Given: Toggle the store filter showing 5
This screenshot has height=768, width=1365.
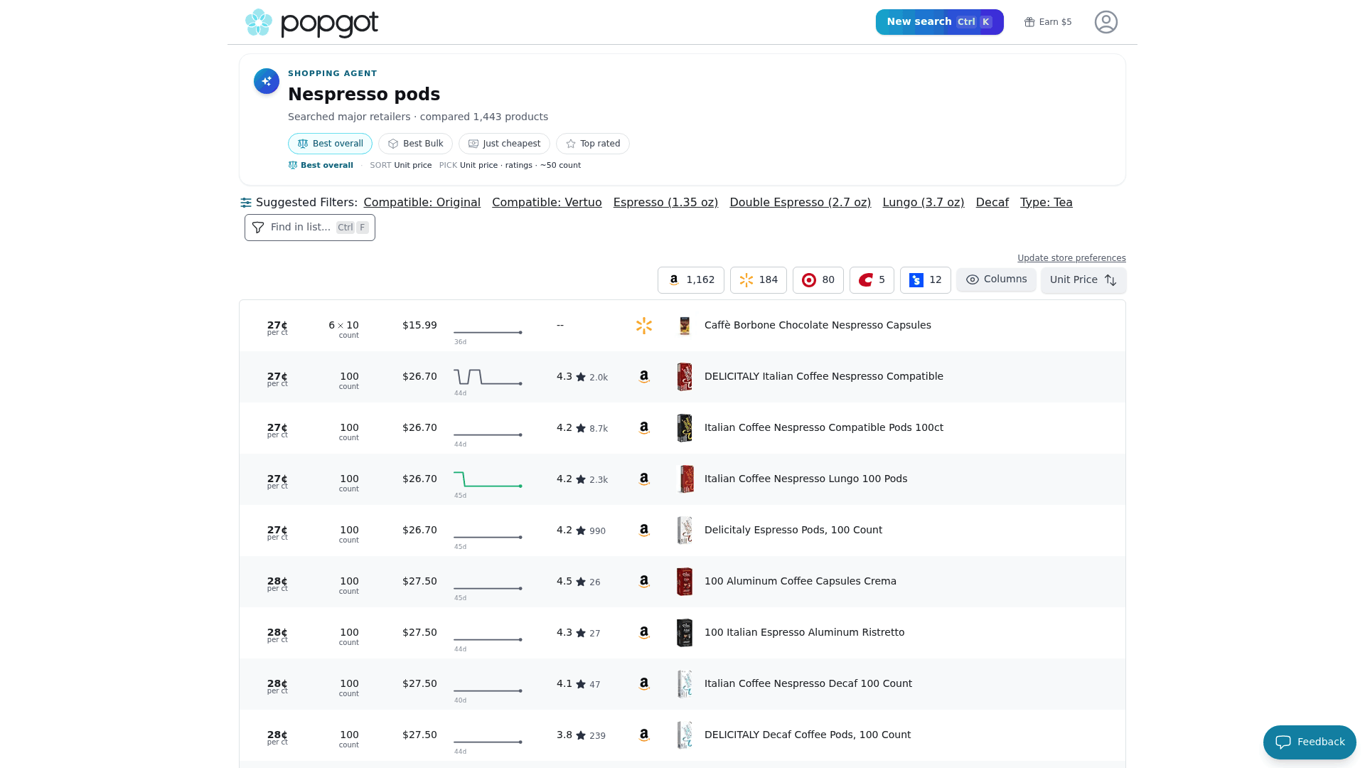Looking at the screenshot, I should pos(872,280).
